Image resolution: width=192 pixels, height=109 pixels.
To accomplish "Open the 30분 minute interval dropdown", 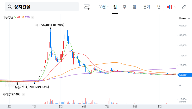I will pyautogui.click(x=104, y=7).
